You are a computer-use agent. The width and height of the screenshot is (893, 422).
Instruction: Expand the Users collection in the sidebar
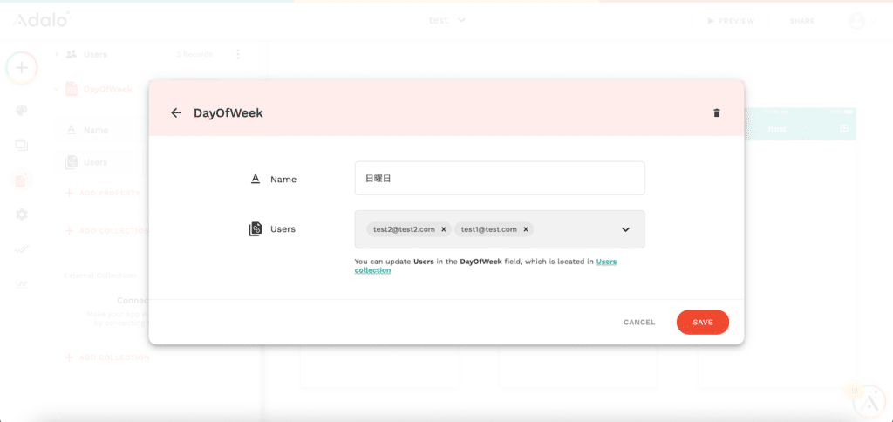click(57, 54)
